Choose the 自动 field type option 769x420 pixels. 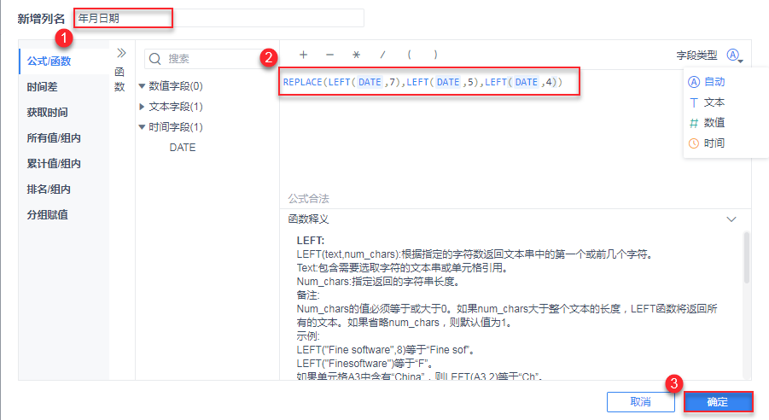[x=707, y=82]
